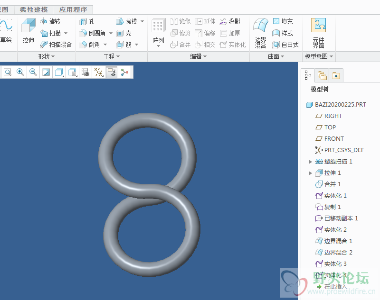Open saved orientations list

pyautogui.click(x=72, y=73)
